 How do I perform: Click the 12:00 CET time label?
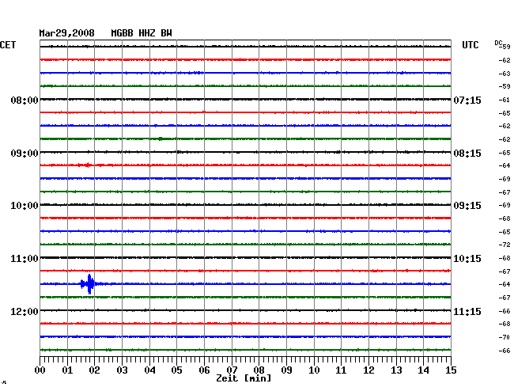[x=25, y=311]
